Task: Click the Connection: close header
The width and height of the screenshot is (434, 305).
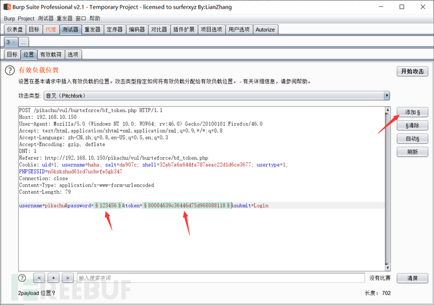Action: (43, 178)
